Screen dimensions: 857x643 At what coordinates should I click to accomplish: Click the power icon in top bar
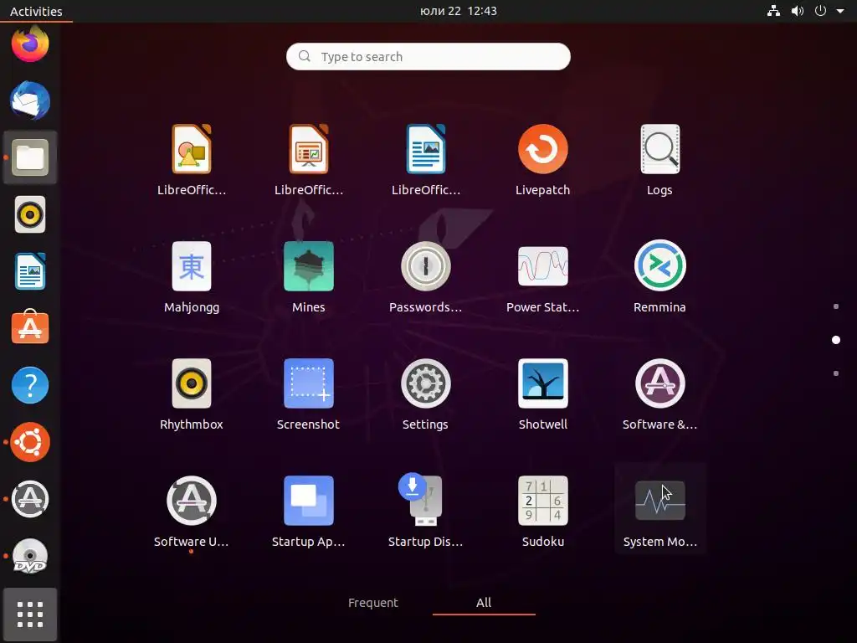click(x=820, y=11)
